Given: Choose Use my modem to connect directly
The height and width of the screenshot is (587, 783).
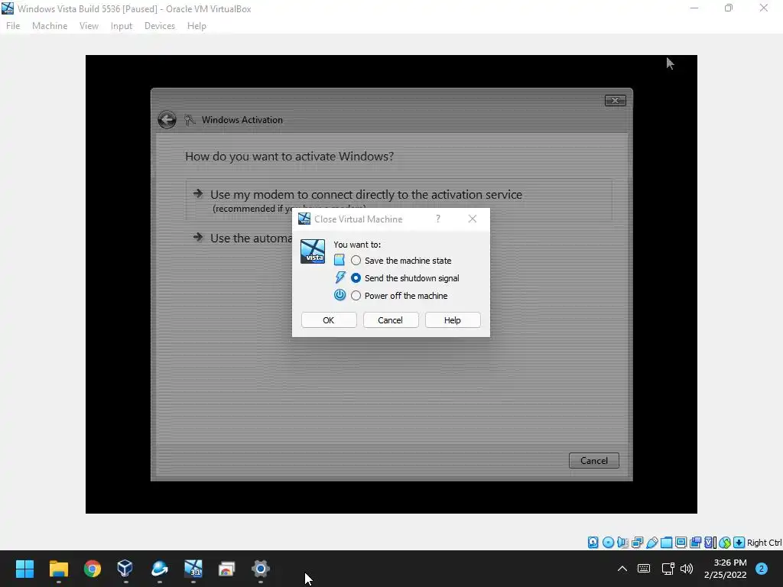Looking at the screenshot, I should [398, 200].
